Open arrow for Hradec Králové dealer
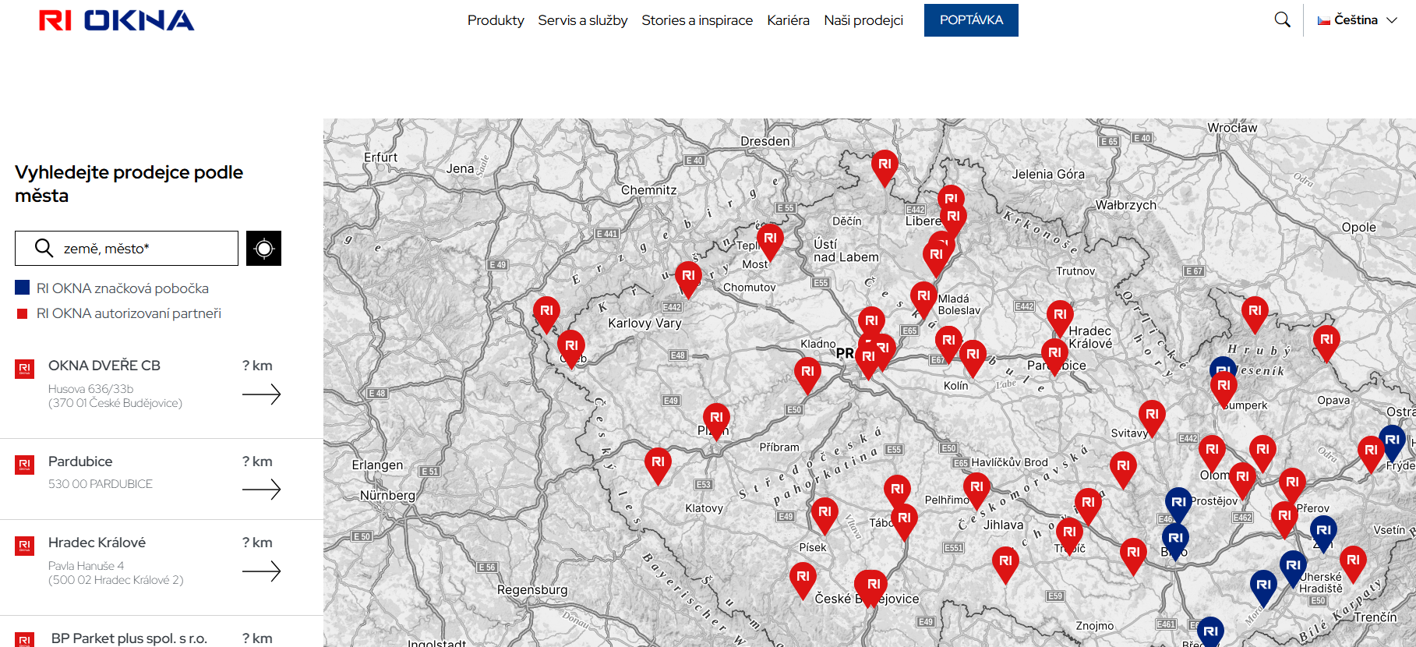The height and width of the screenshot is (647, 1416). [x=261, y=571]
